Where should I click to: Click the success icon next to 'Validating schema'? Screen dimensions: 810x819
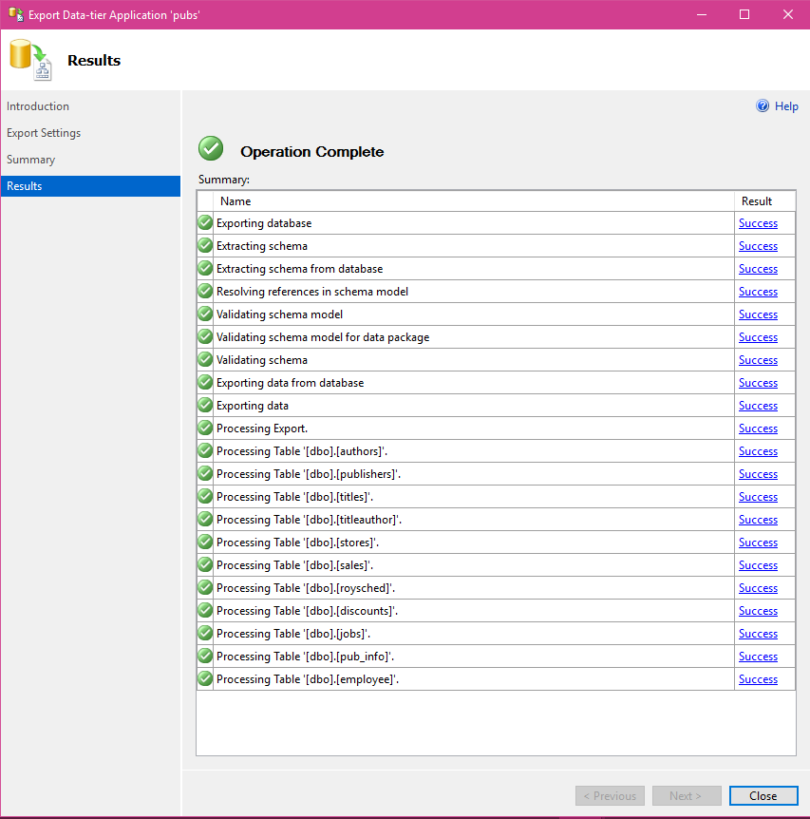[204, 359]
